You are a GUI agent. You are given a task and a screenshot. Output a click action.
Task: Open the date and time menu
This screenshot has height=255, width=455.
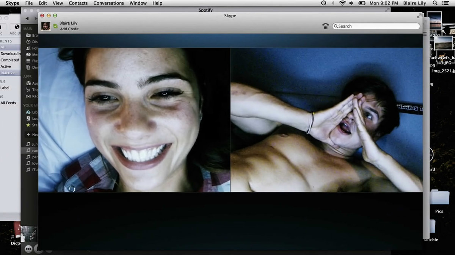tap(384, 3)
